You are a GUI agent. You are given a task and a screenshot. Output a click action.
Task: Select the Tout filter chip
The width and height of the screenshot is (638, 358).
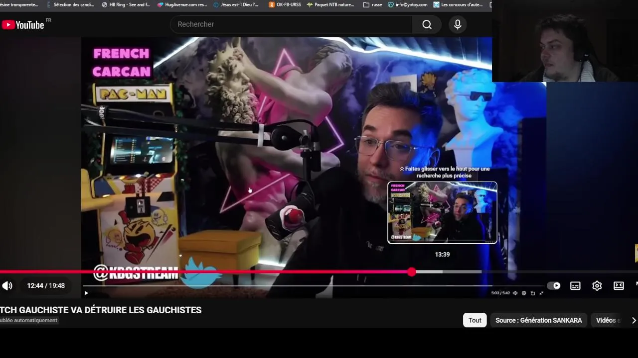click(x=475, y=320)
